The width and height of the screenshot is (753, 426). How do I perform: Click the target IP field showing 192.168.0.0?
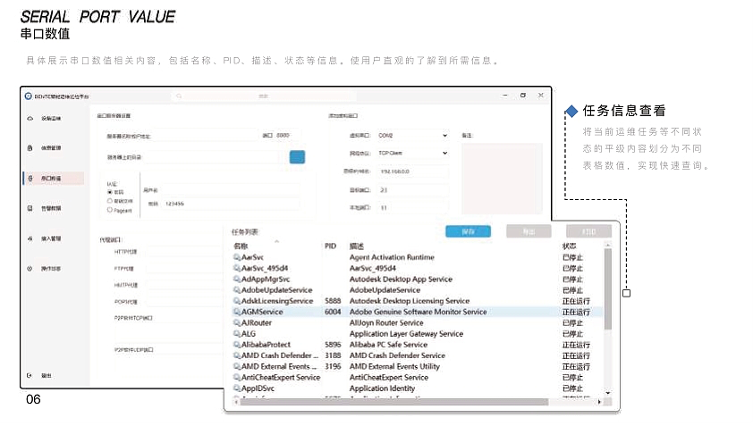[x=413, y=171]
